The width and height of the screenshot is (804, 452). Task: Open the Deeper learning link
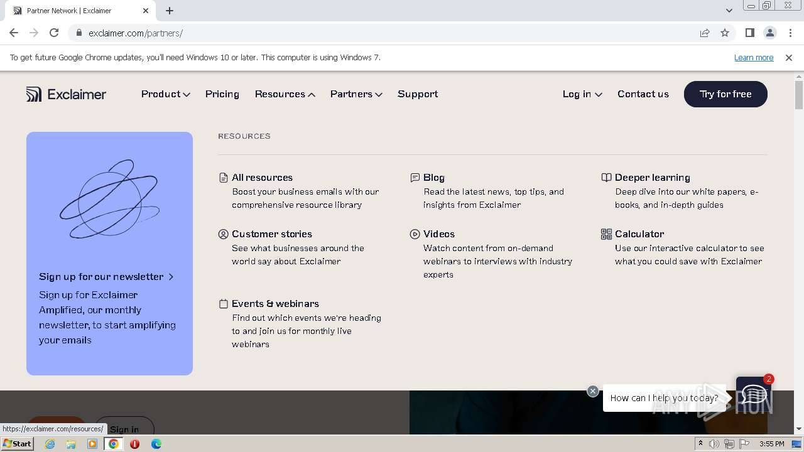[653, 178]
